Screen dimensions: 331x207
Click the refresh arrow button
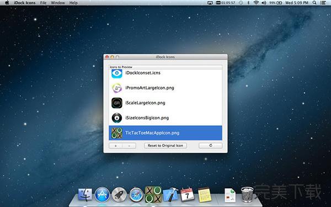point(211,146)
